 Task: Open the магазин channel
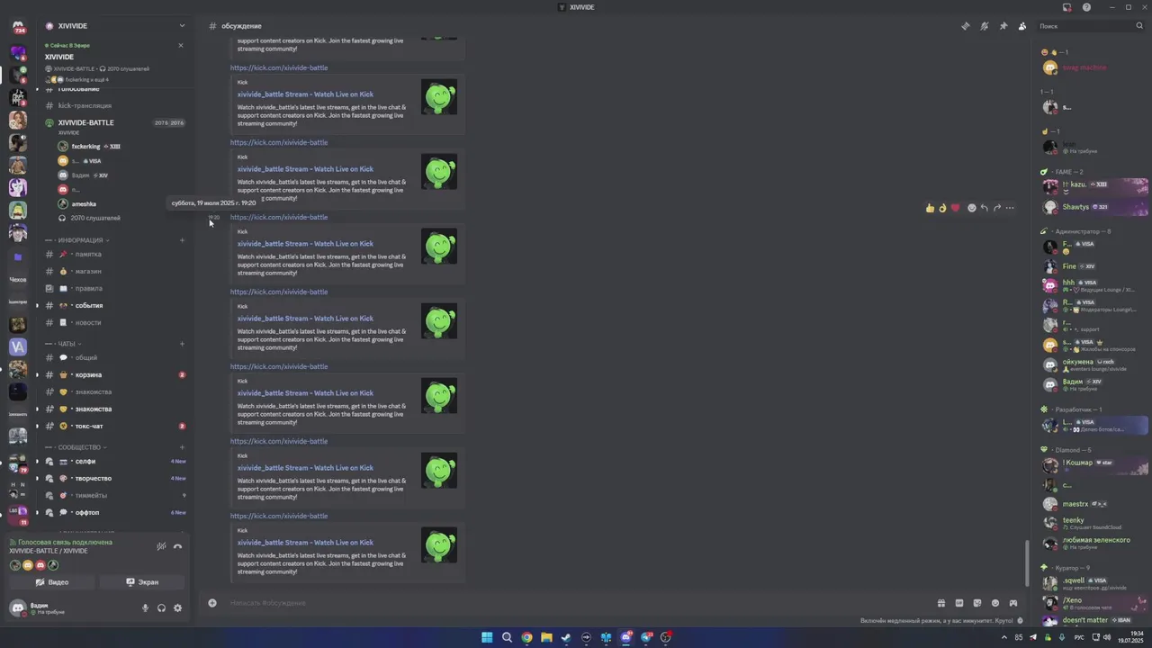coord(115,271)
